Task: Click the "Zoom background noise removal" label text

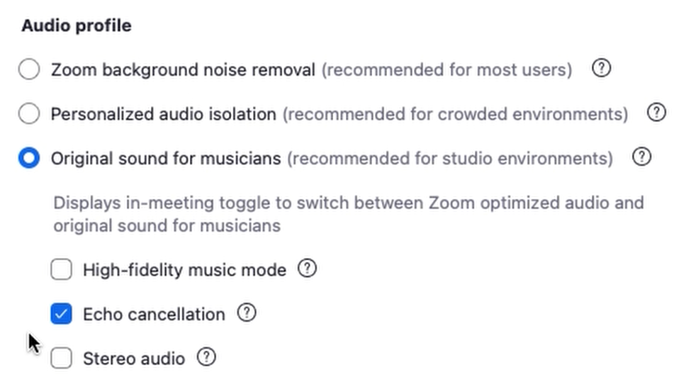Action: [183, 70]
